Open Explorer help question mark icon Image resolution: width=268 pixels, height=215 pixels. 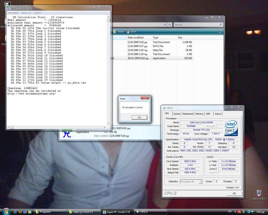coord(220,32)
